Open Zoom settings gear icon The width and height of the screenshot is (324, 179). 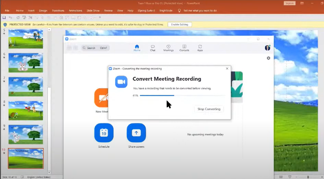tap(268, 58)
